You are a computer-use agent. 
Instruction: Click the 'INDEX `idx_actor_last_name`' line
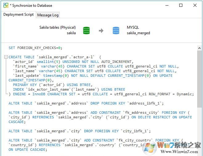click(69, 89)
